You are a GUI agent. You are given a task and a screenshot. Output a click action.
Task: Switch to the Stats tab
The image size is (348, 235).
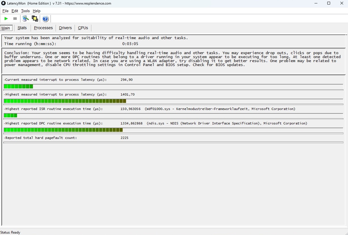pyautogui.click(x=22, y=28)
